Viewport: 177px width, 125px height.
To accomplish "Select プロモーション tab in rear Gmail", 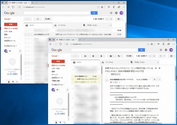I will tap(95, 25).
